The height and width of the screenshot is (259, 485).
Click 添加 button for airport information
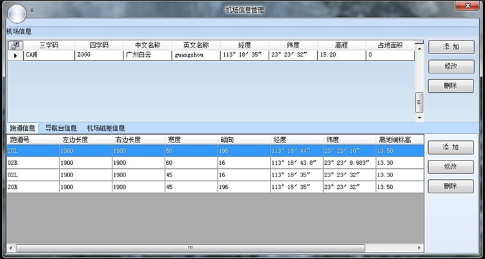tap(451, 48)
